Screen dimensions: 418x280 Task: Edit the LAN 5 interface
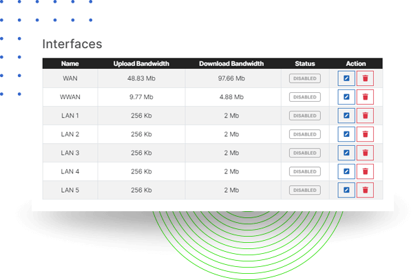coord(346,190)
